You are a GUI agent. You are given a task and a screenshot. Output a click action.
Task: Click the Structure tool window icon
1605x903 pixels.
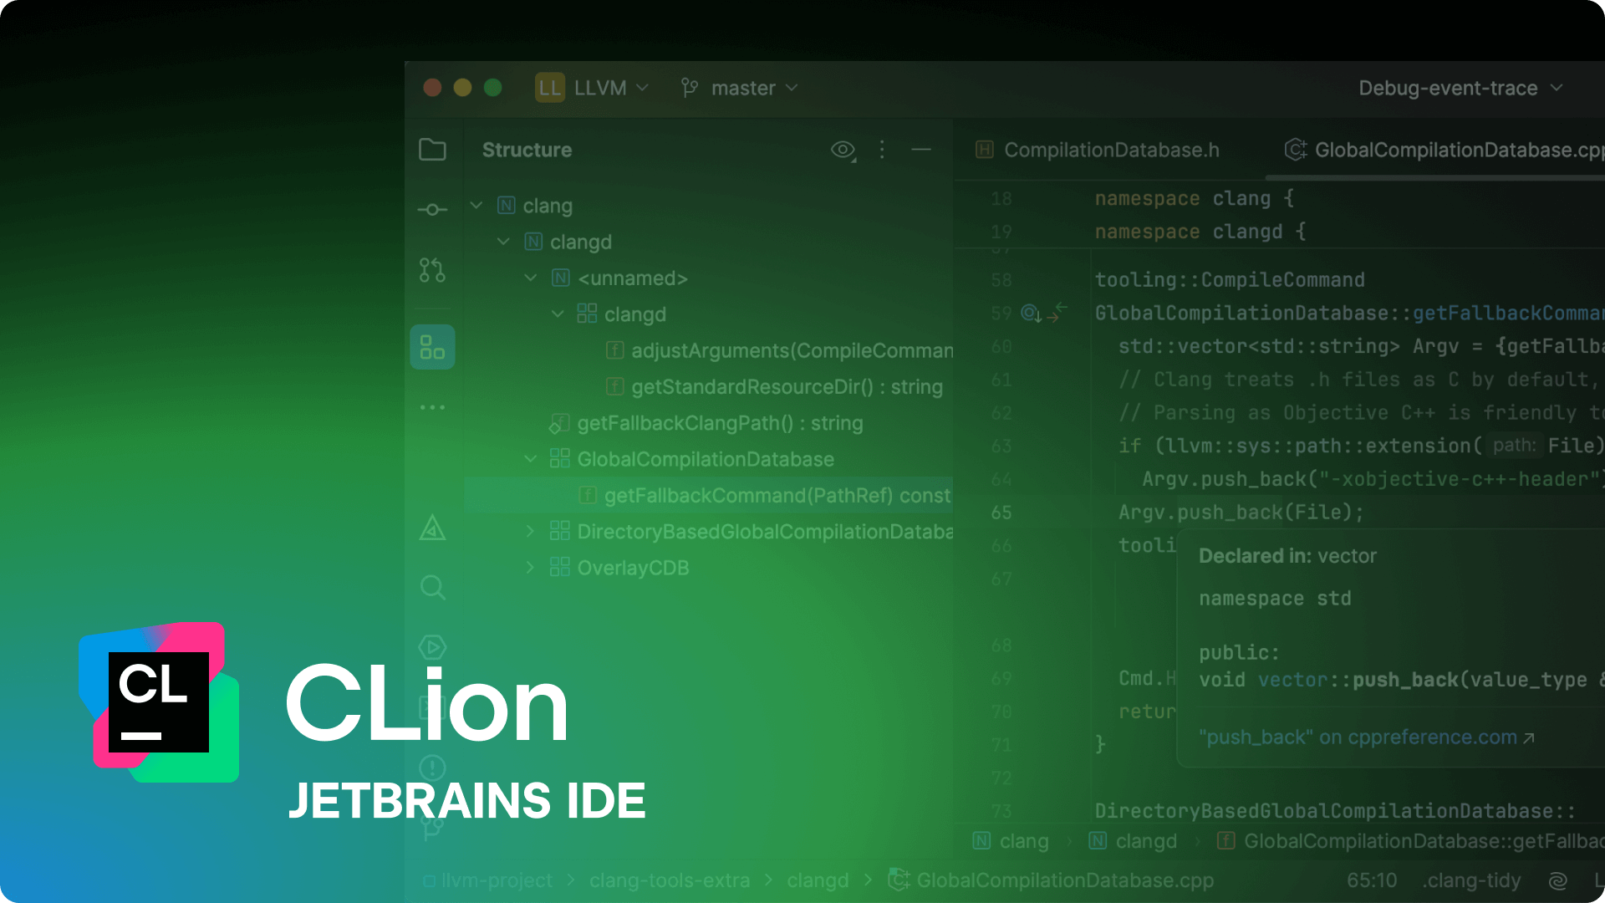(432, 347)
